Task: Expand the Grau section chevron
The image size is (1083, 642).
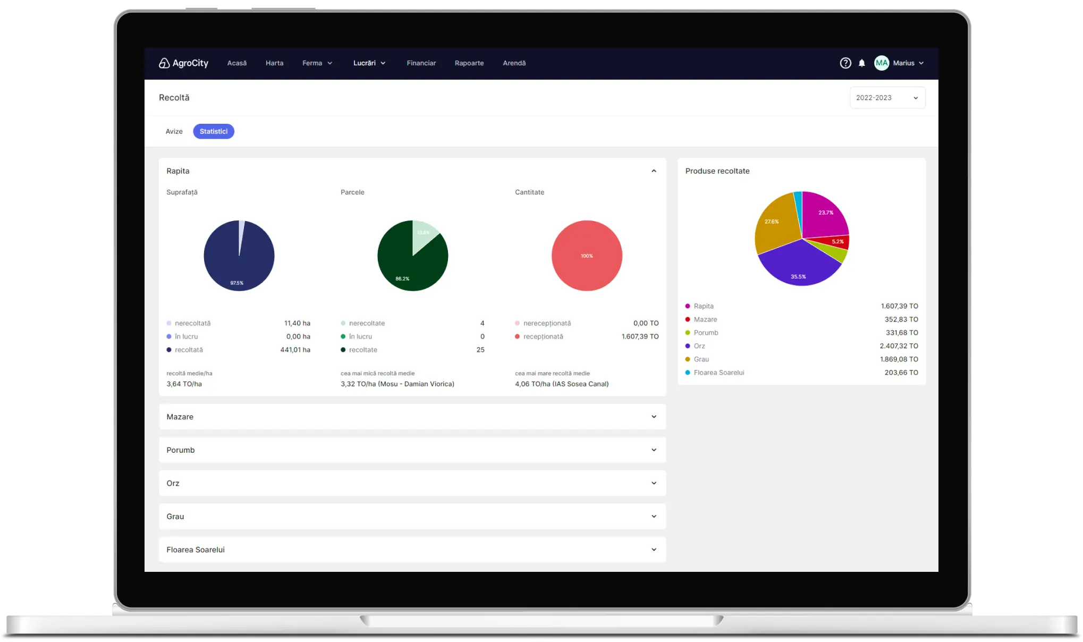Action: pyautogui.click(x=654, y=517)
